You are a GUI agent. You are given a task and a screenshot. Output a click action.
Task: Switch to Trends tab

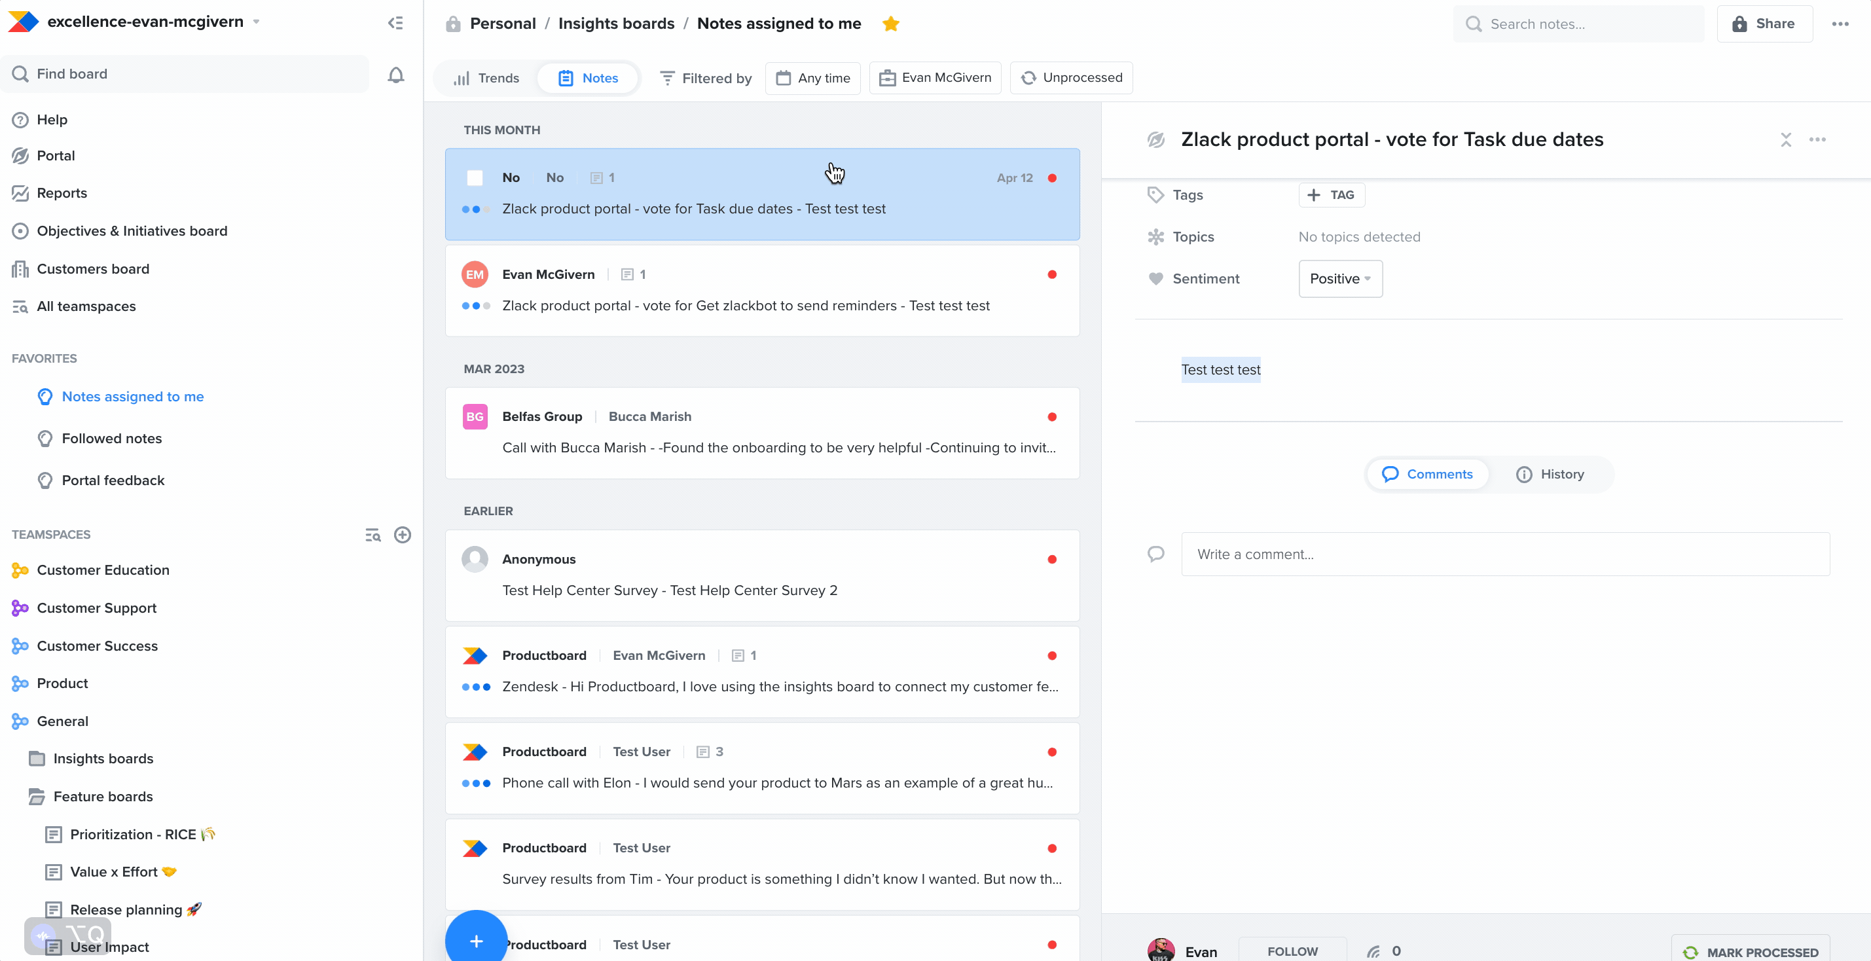coord(486,78)
